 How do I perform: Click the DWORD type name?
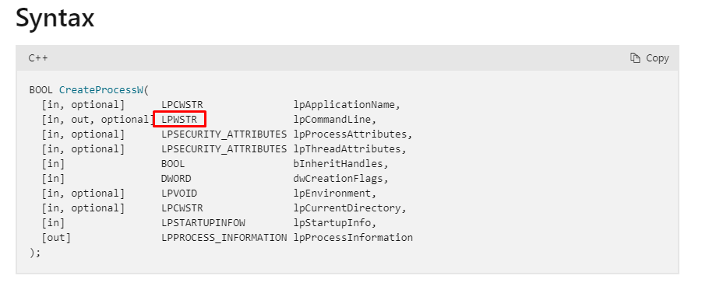176,179
